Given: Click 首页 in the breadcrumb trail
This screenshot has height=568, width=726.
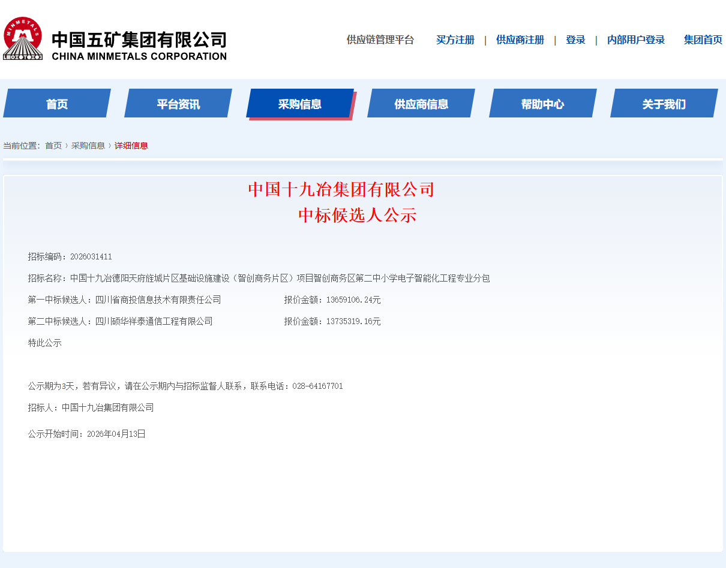Looking at the screenshot, I should coord(53,146).
